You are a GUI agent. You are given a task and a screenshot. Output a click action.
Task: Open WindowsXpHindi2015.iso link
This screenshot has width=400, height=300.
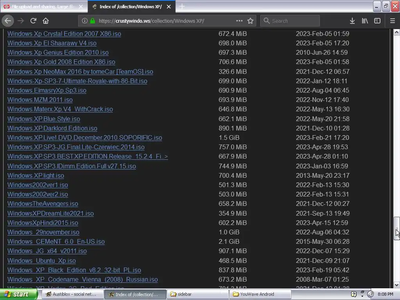[x=43, y=223]
